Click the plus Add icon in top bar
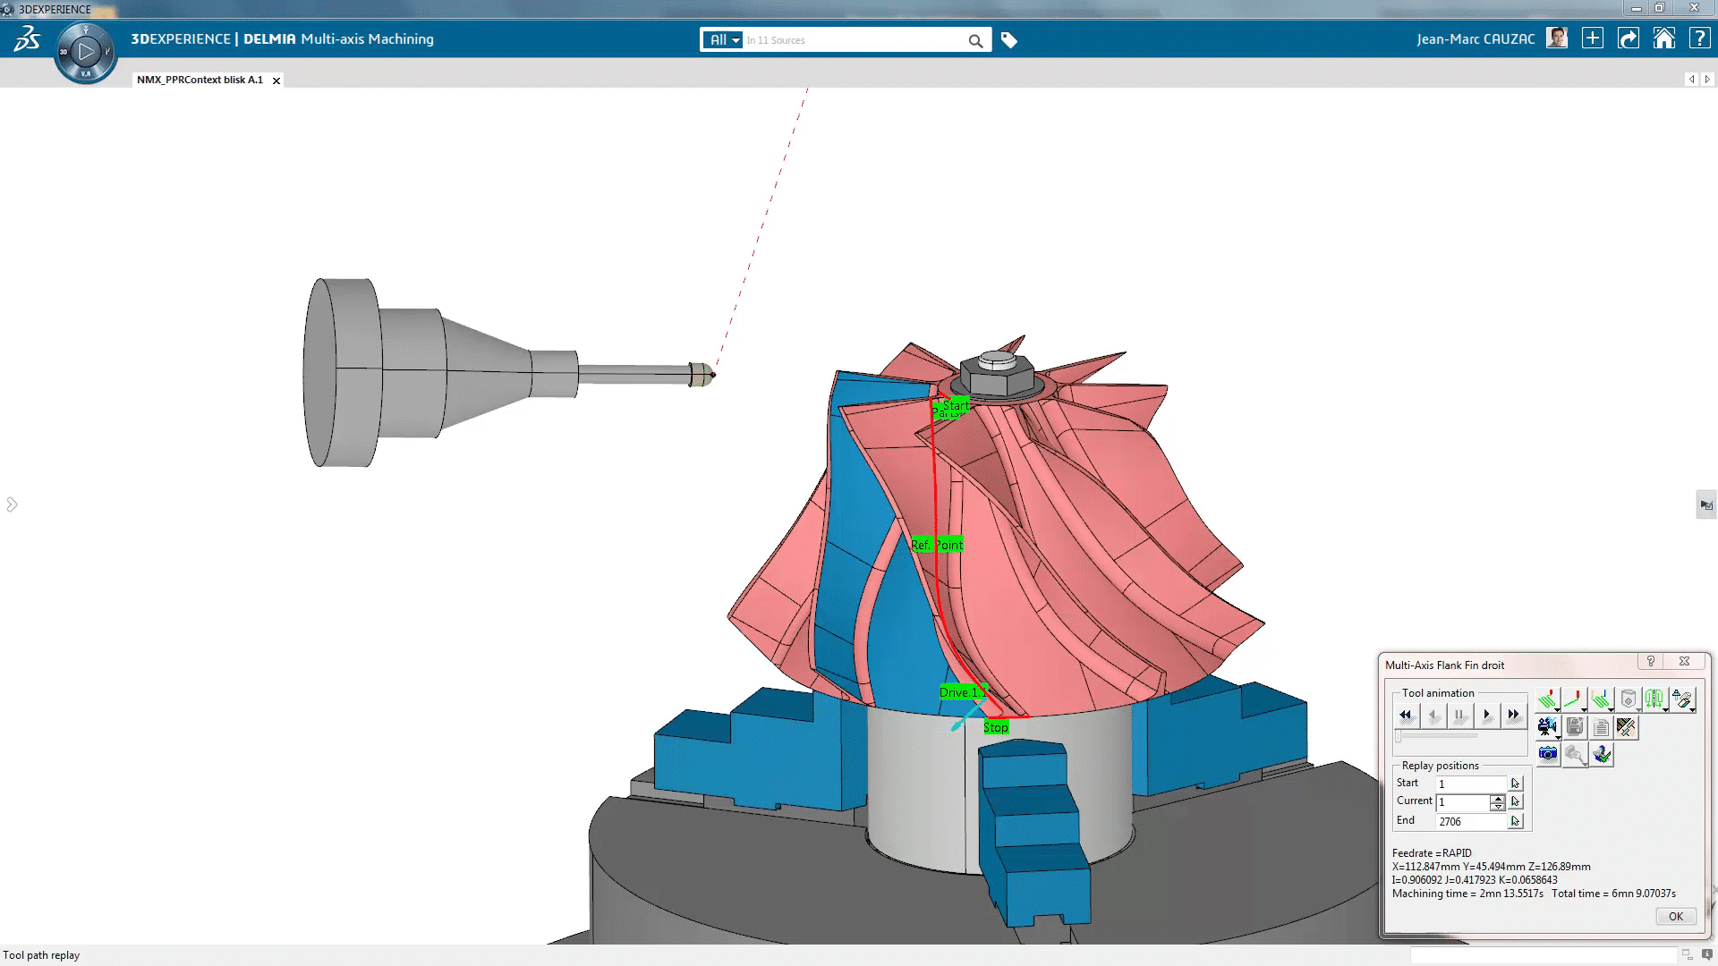Viewport: 1718px width, 966px height. pos(1593,38)
